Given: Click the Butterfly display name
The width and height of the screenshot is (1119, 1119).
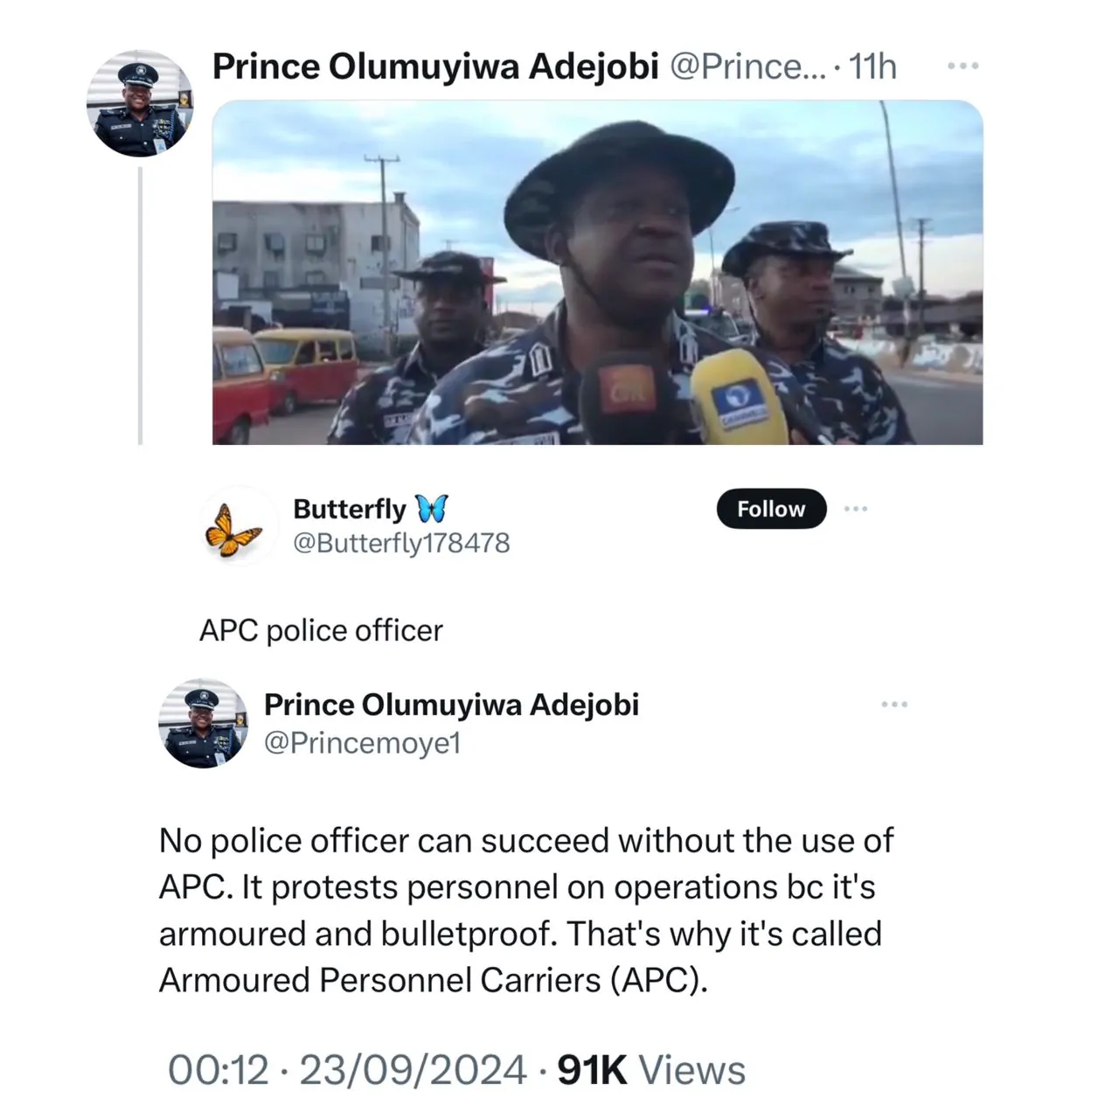Looking at the screenshot, I should tap(350, 509).
